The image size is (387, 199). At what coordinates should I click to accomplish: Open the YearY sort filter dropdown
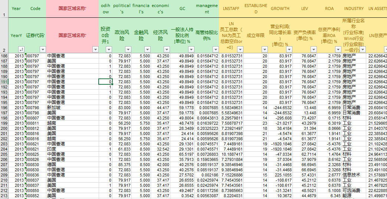(x=22, y=50)
